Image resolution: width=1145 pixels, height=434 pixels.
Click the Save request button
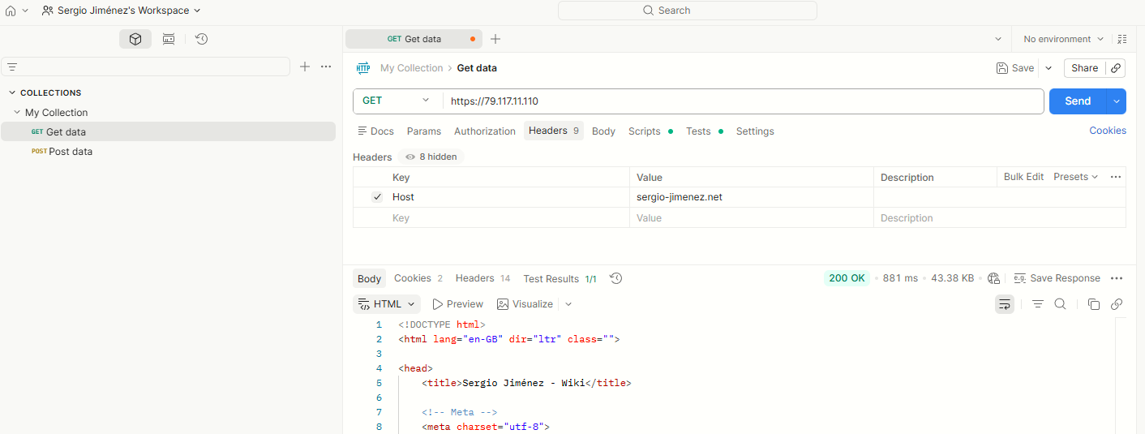click(1015, 68)
